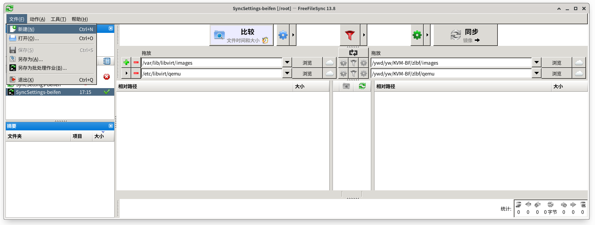
Task: Swap the left and right folder sides
Action: tap(353, 53)
